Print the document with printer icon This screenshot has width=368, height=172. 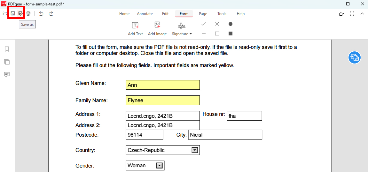point(28,14)
